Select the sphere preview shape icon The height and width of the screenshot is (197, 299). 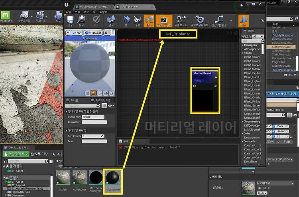click(x=93, y=93)
